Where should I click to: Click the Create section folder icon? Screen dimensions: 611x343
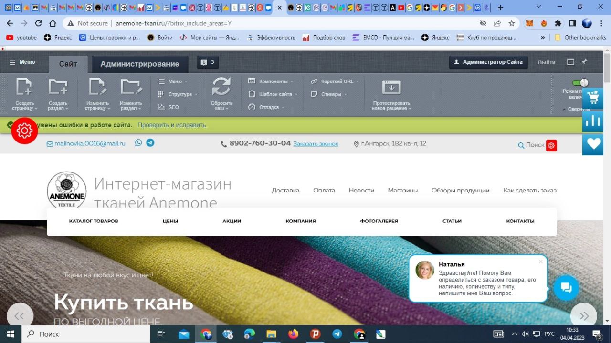[x=58, y=87]
